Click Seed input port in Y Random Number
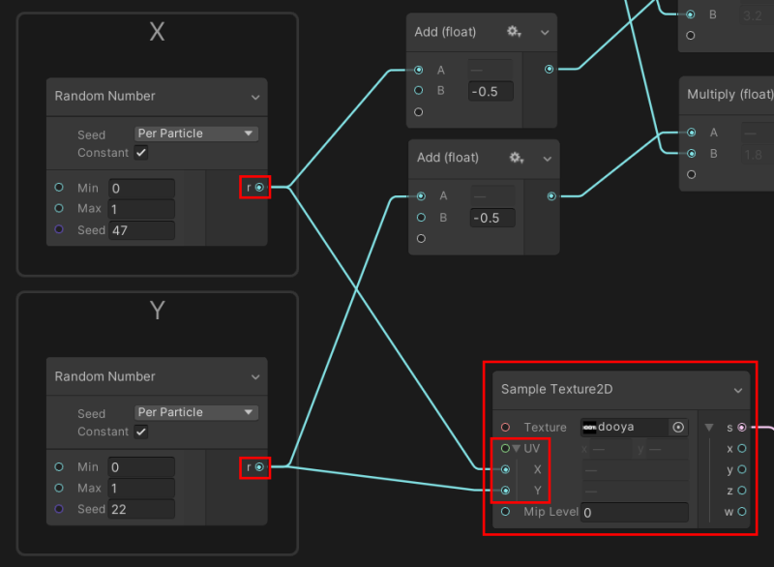 click(59, 508)
